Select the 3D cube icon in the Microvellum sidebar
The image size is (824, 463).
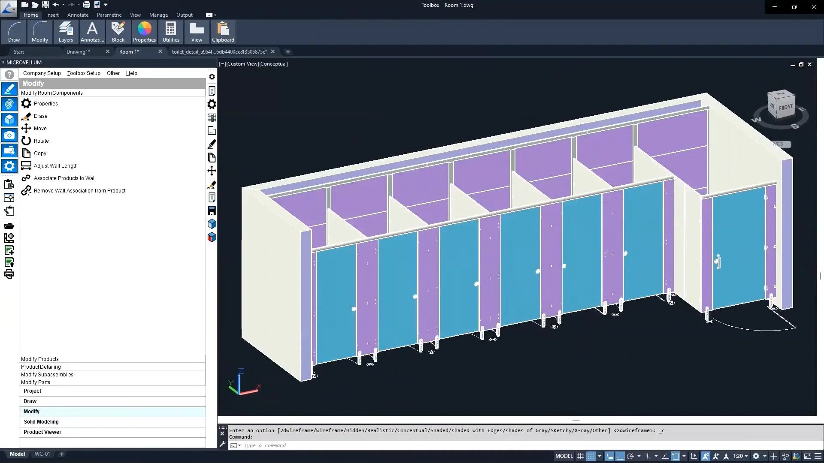point(9,120)
